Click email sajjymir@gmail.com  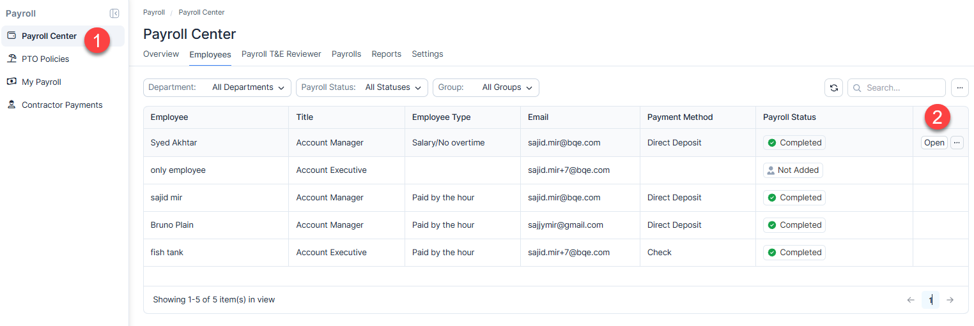click(x=566, y=225)
